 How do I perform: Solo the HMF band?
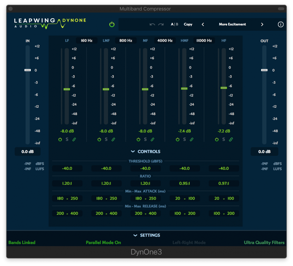click(x=185, y=139)
